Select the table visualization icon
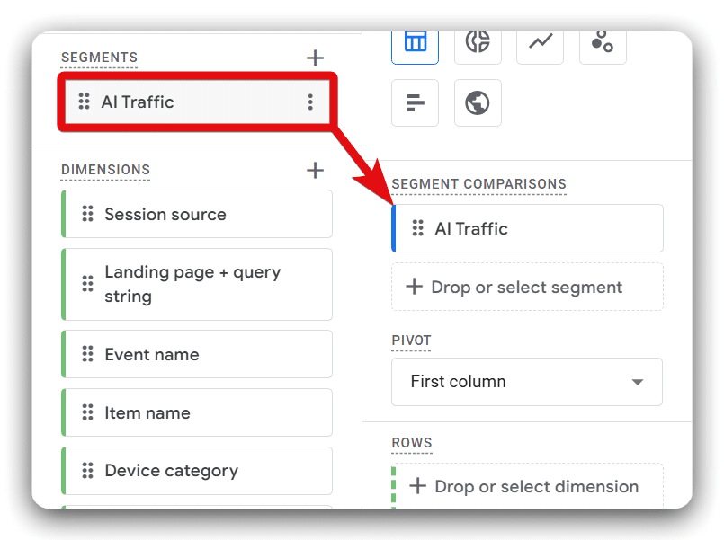 (x=415, y=42)
